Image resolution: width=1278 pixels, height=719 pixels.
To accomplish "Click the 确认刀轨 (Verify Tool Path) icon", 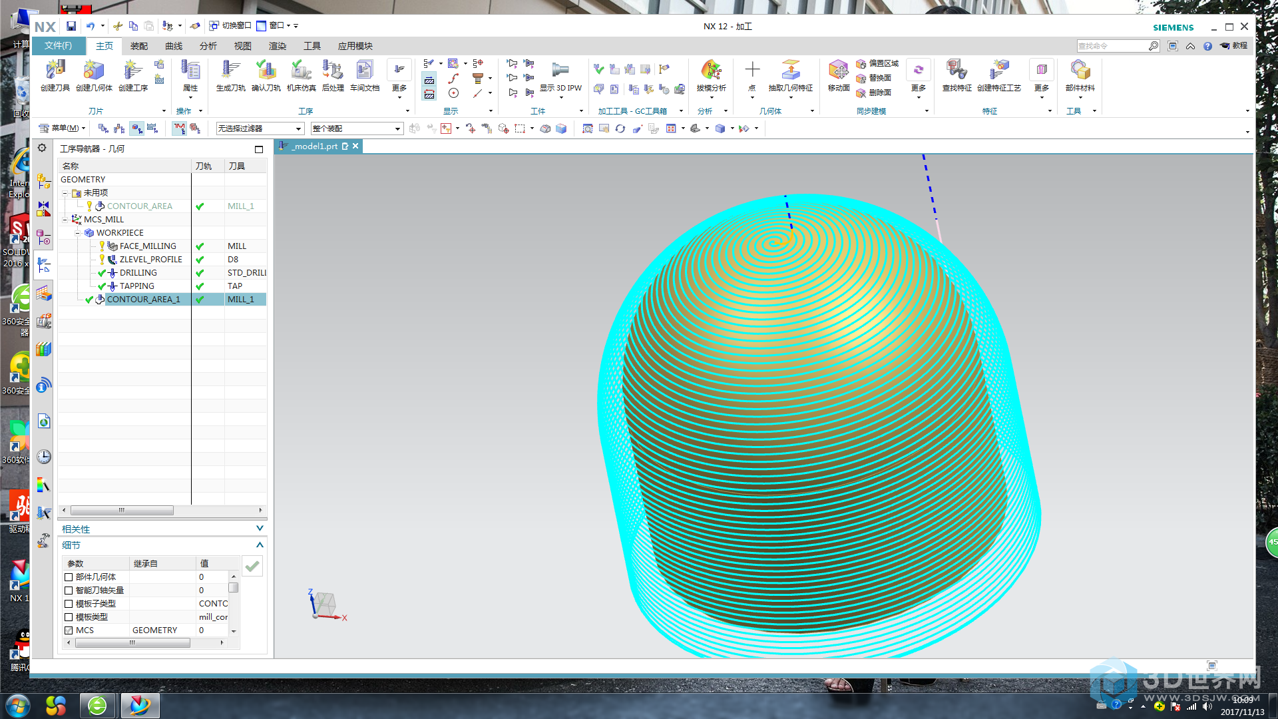I will coord(266,75).
